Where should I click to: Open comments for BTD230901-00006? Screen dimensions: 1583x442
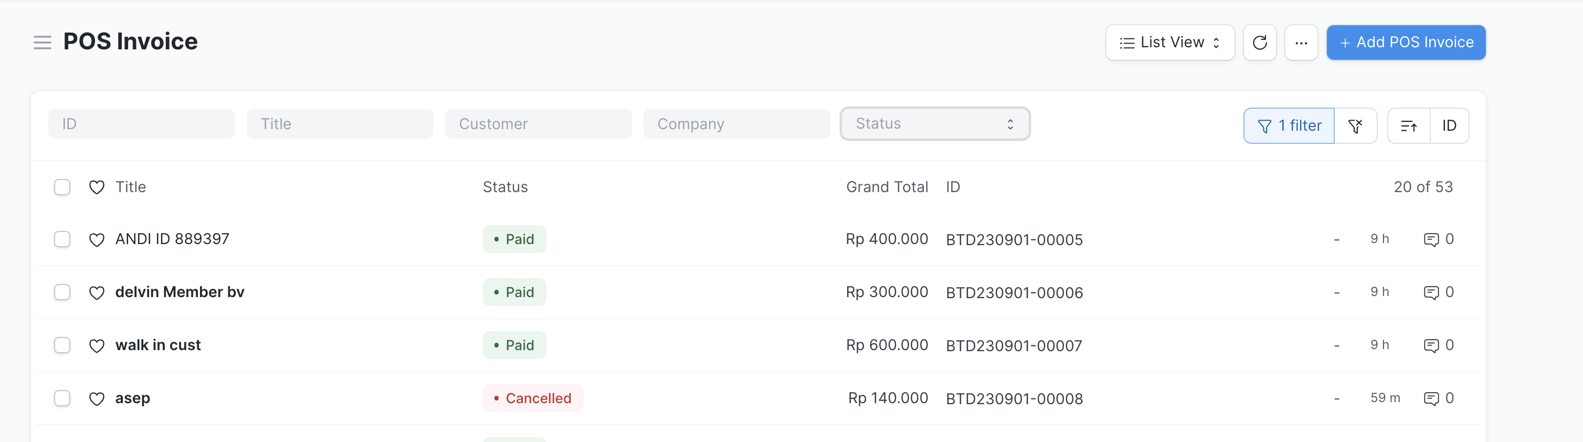pyautogui.click(x=1438, y=292)
